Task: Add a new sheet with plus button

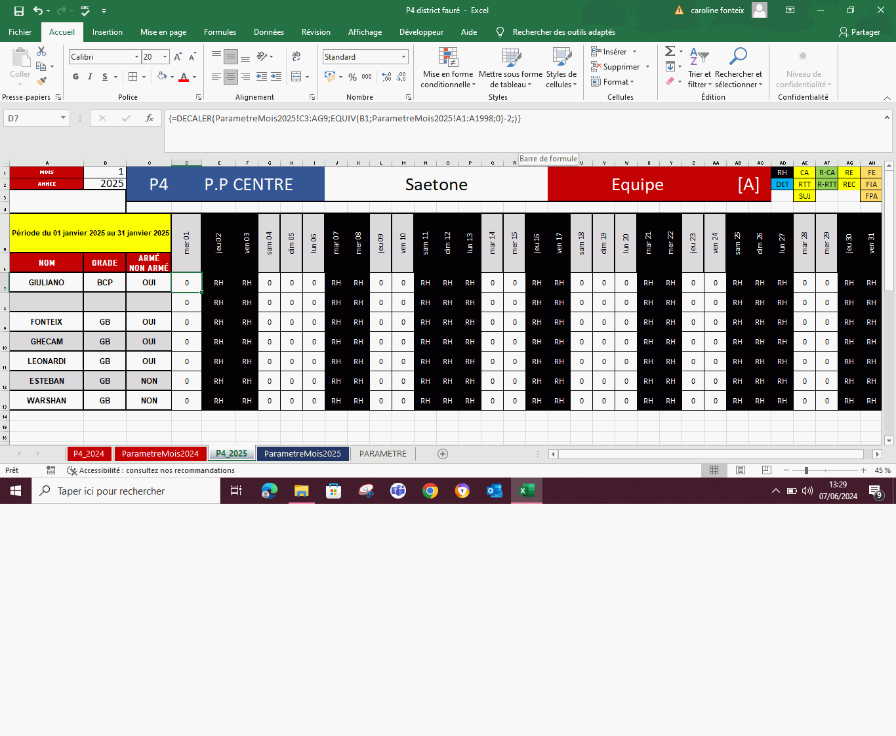Action: click(443, 454)
